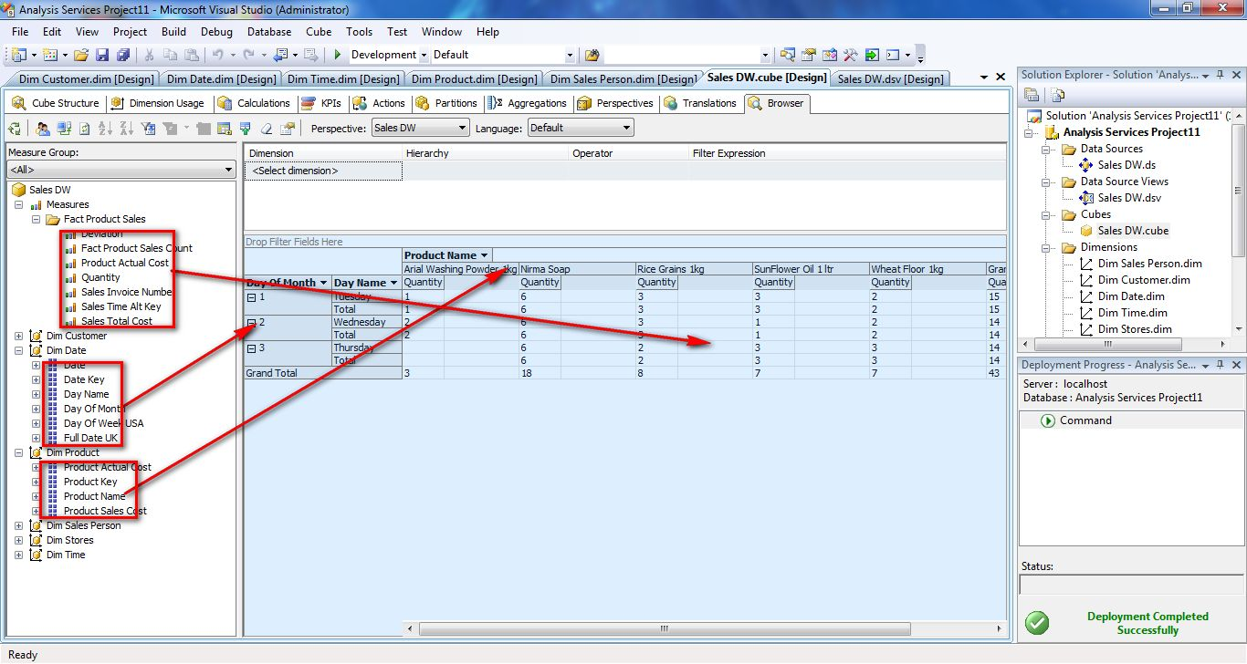Switch to the Dimension Usage tab
The height and width of the screenshot is (664, 1247).
click(158, 103)
